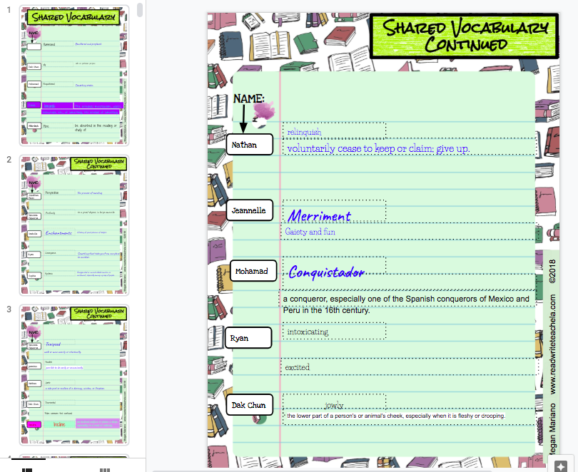
Task: Click Nathan's name box
Action: click(248, 143)
